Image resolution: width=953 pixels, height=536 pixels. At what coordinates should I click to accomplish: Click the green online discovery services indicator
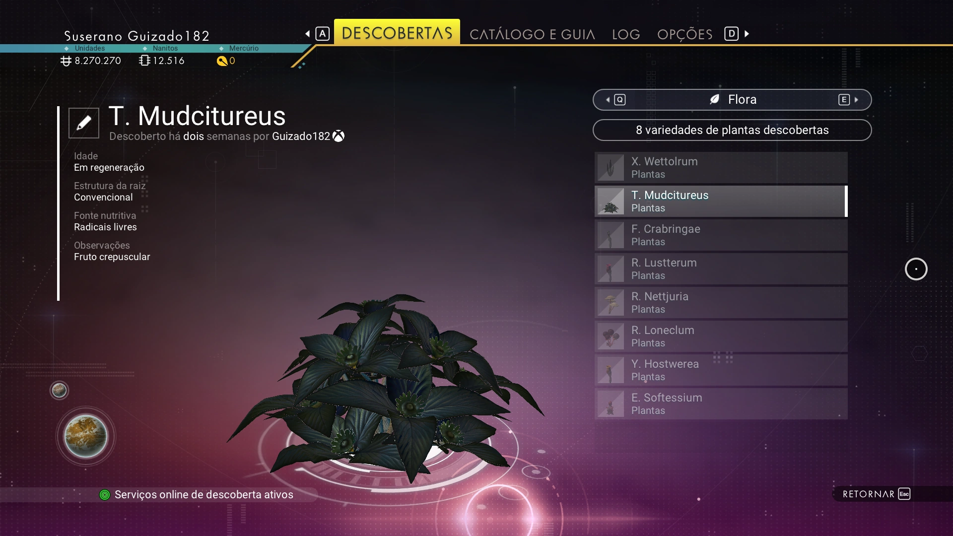coord(105,495)
